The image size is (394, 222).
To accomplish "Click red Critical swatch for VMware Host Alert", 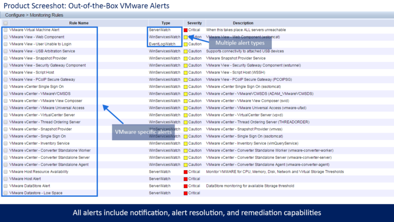I will 186,179.
